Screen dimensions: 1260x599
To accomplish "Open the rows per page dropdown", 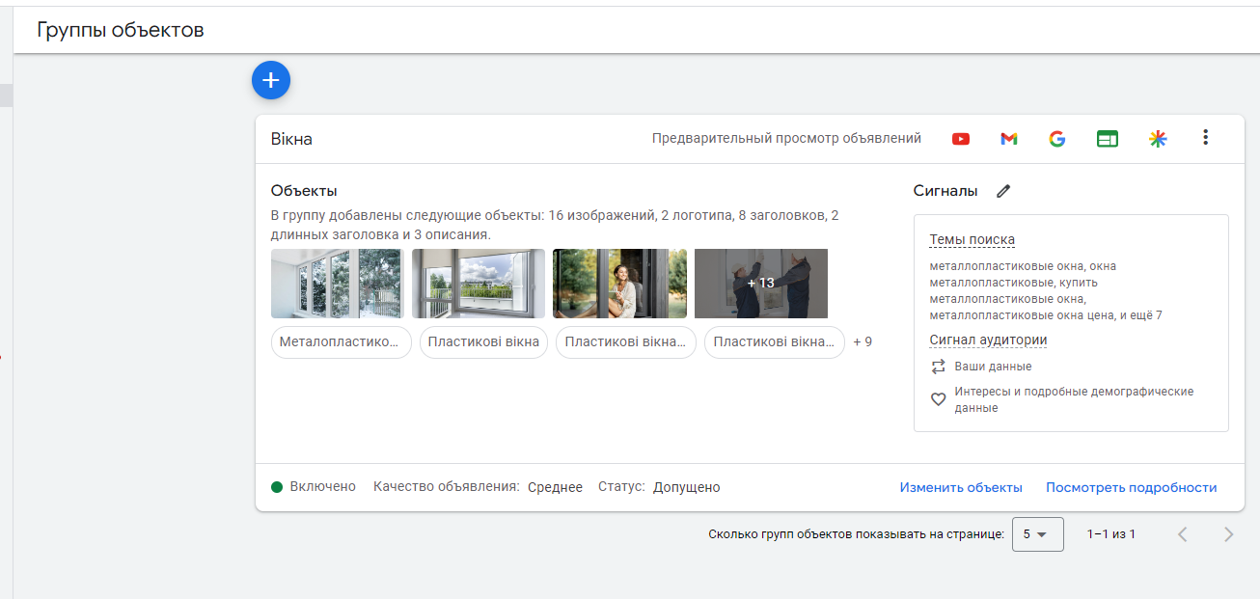I will [1037, 534].
